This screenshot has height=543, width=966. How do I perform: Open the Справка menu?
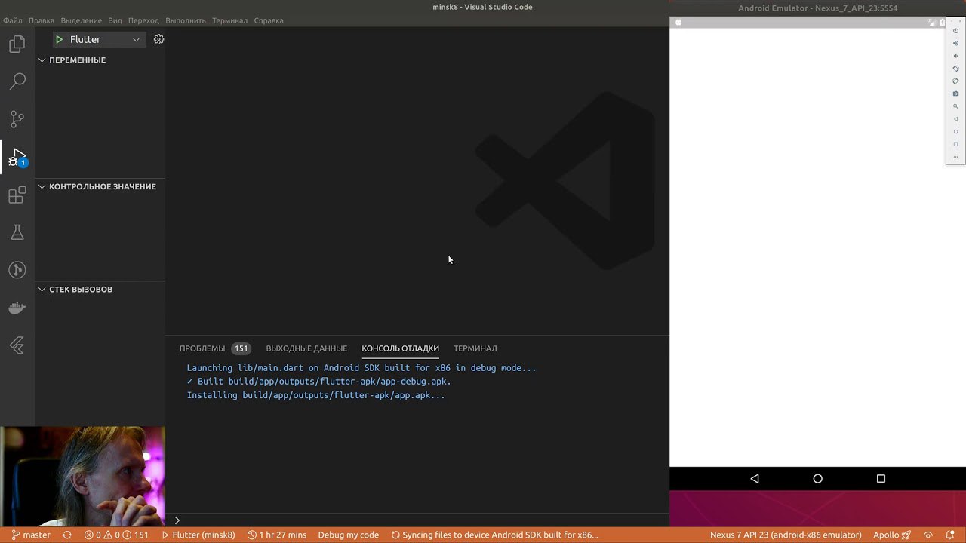[269, 20]
